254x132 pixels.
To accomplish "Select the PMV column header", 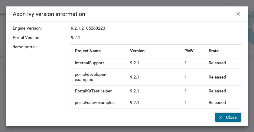I will click(189, 51).
